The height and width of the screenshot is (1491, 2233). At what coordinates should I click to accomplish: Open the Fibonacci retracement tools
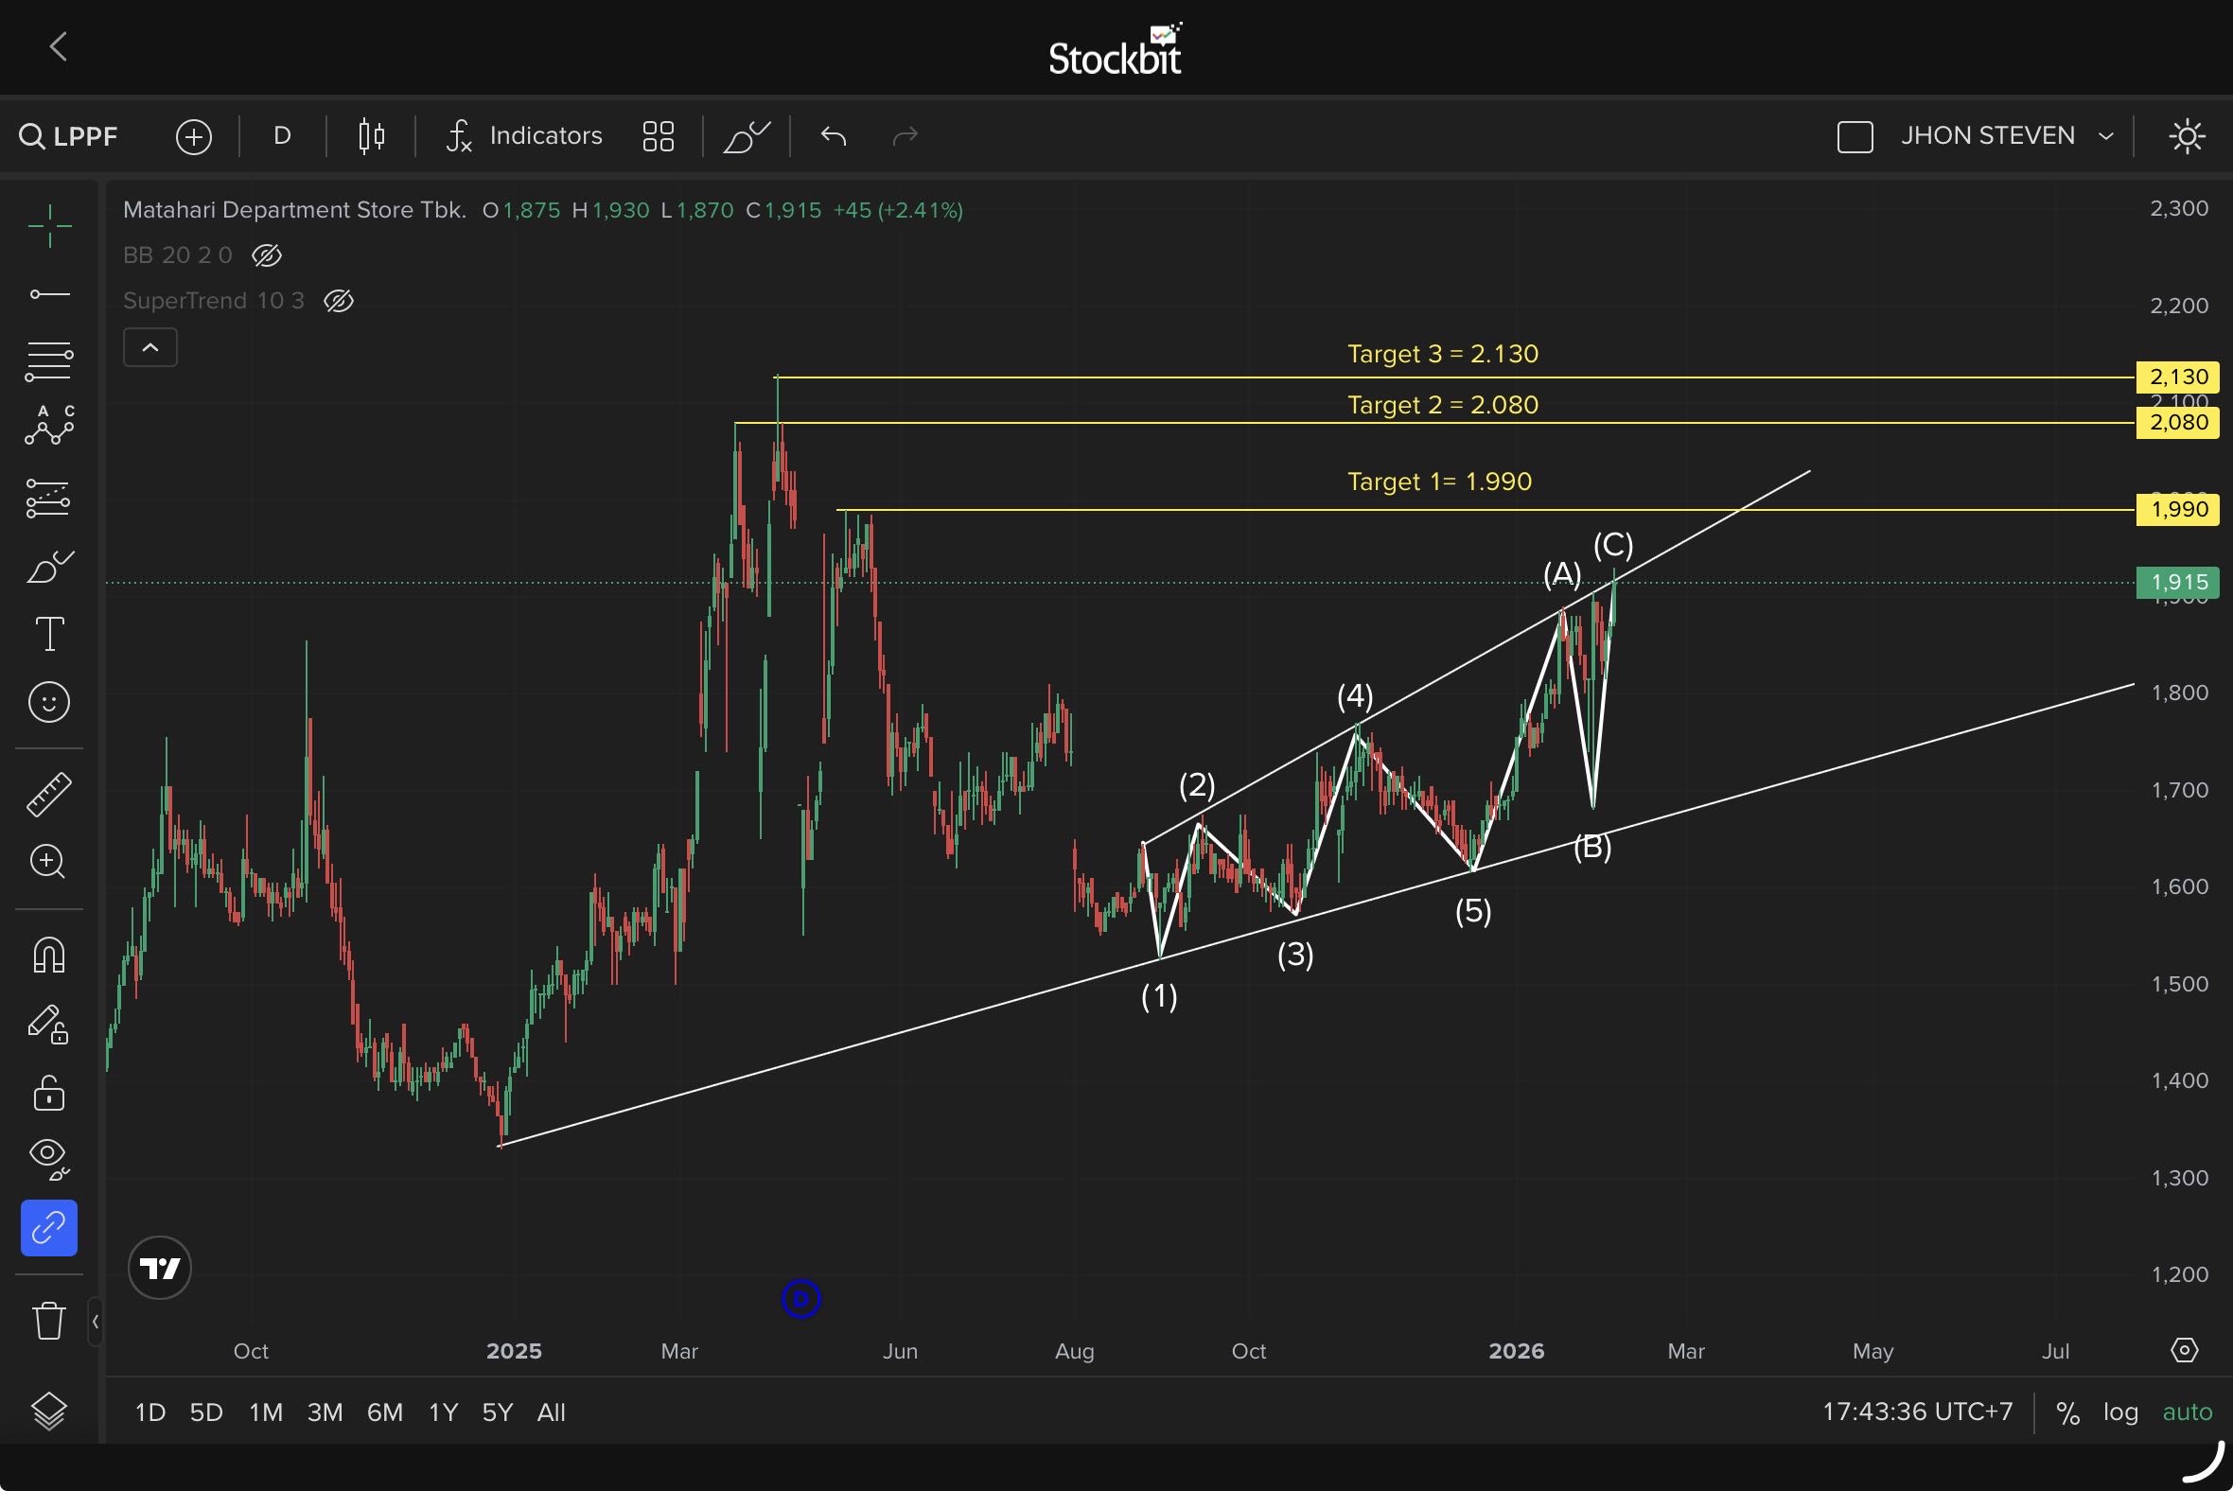(49, 361)
